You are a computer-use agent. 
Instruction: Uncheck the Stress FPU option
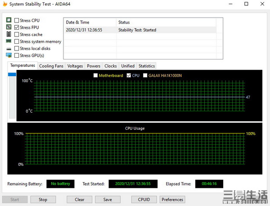tap(17, 27)
